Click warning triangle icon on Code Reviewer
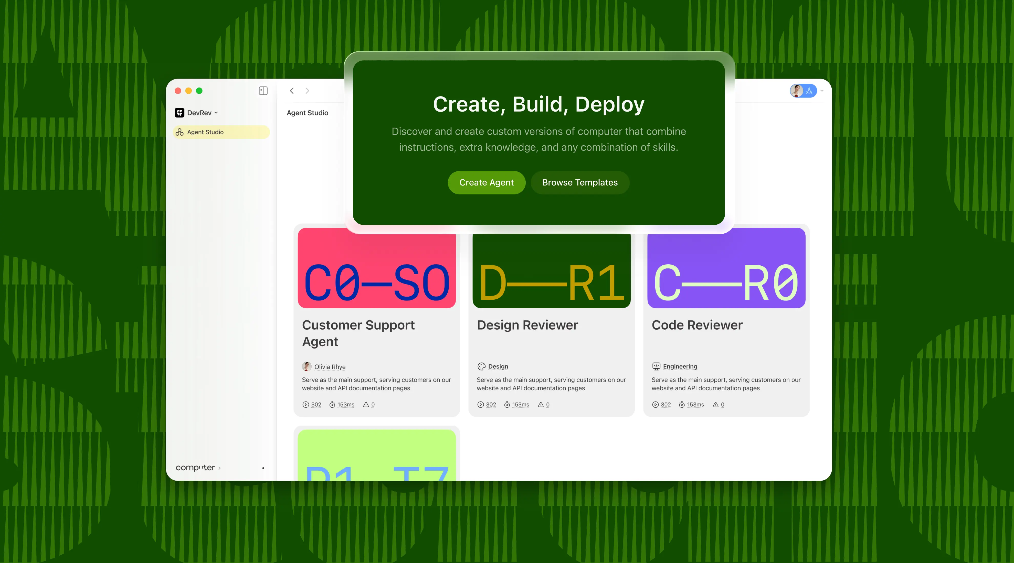This screenshot has height=563, width=1014. 715,405
